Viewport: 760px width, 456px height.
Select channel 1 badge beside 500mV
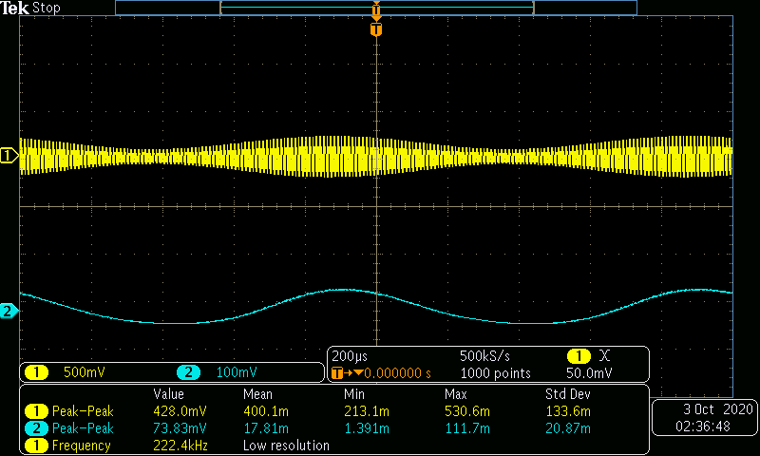click(x=36, y=372)
